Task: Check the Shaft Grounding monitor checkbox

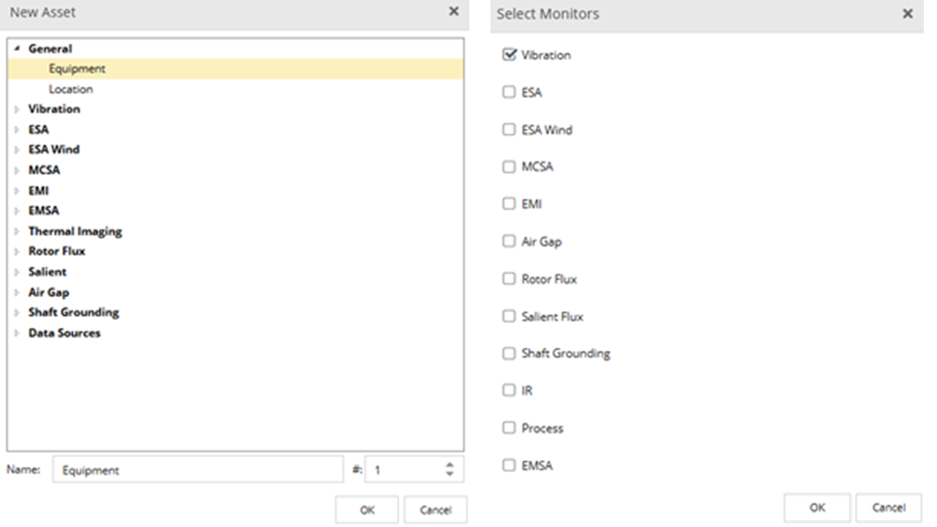Action: point(509,354)
